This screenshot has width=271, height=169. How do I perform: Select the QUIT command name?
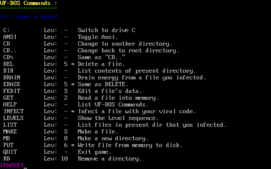(x=10, y=152)
